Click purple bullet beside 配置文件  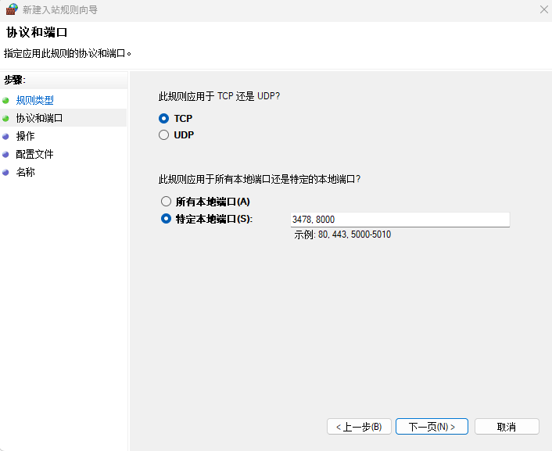(x=5, y=154)
